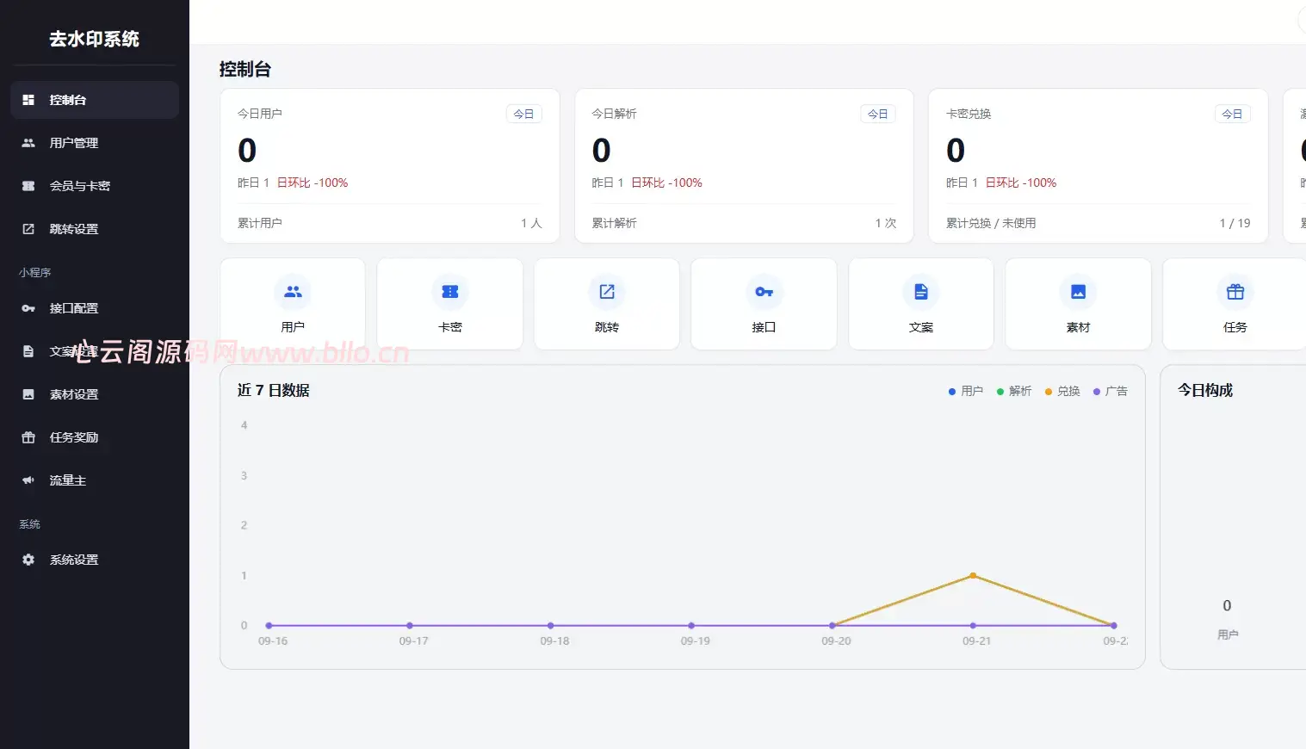Open the 控制台 dashboard menu item
Image resolution: width=1306 pixels, height=749 pixels.
95,100
